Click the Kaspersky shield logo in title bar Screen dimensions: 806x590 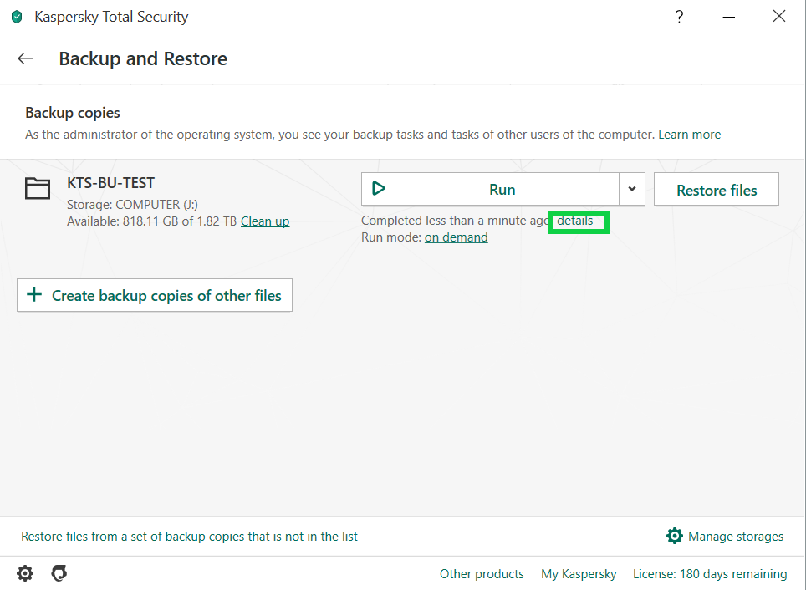17,17
